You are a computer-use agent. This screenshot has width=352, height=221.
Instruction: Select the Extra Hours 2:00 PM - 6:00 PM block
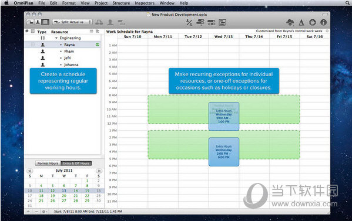(224, 152)
